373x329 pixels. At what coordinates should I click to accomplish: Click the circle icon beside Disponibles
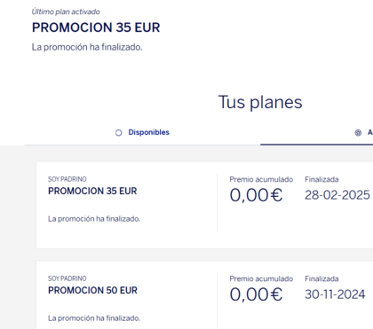tap(118, 133)
